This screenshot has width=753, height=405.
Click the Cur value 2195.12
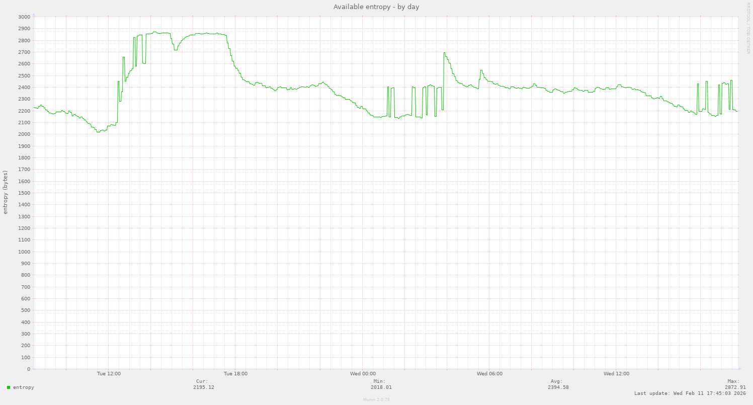204,387
